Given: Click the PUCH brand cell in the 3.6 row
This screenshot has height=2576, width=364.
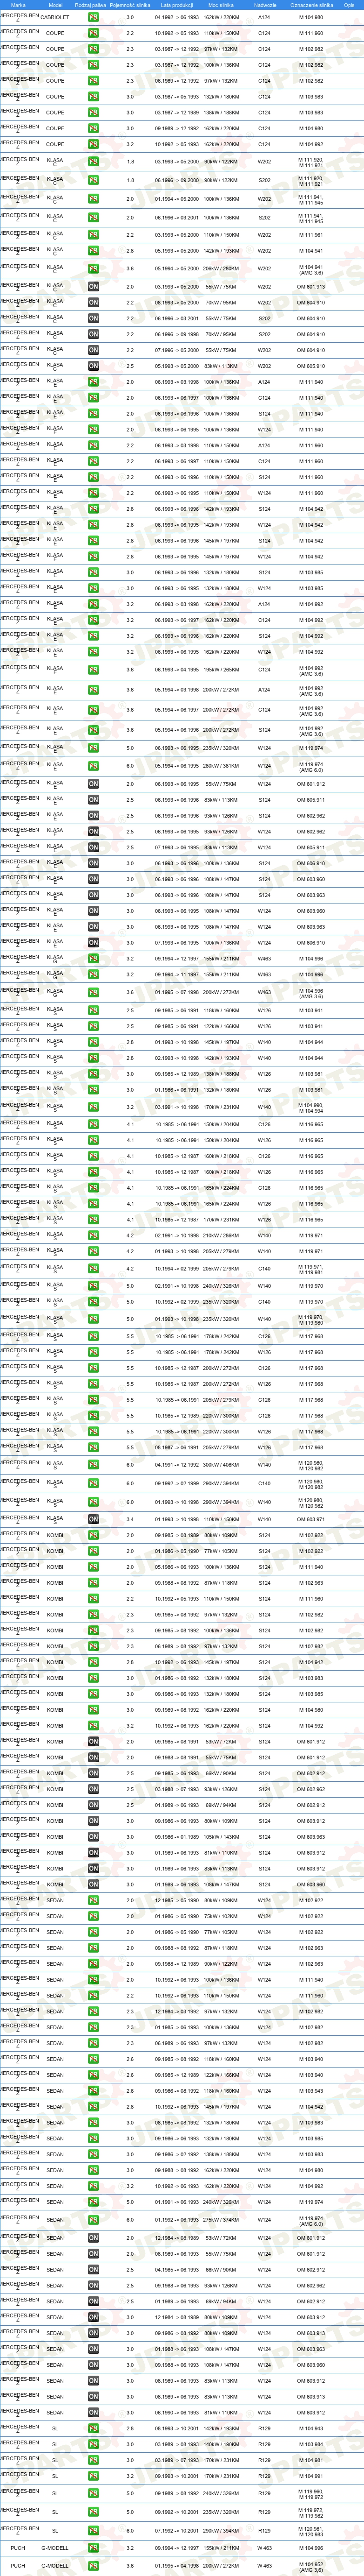Looking at the screenshot, I should pyautogui.click(x=19, y=2566).
